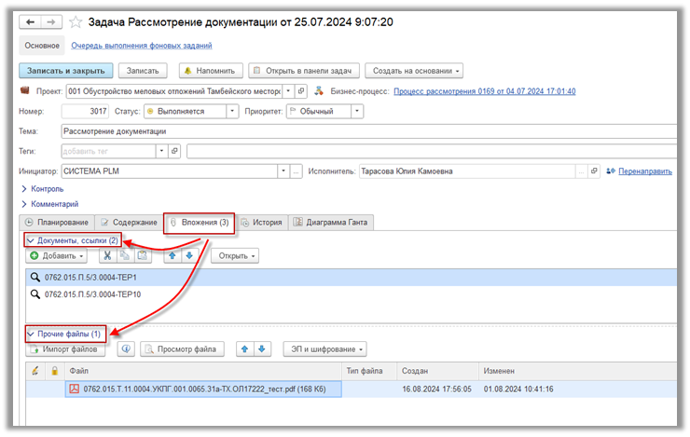
Task: Copy the selected document with the copy icon
Action: click(x=125, y=255)
